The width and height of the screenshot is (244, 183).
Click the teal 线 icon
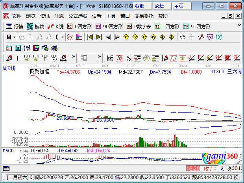[x=219, y=37]
